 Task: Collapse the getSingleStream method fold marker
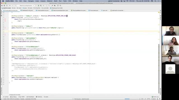[9, 28]
